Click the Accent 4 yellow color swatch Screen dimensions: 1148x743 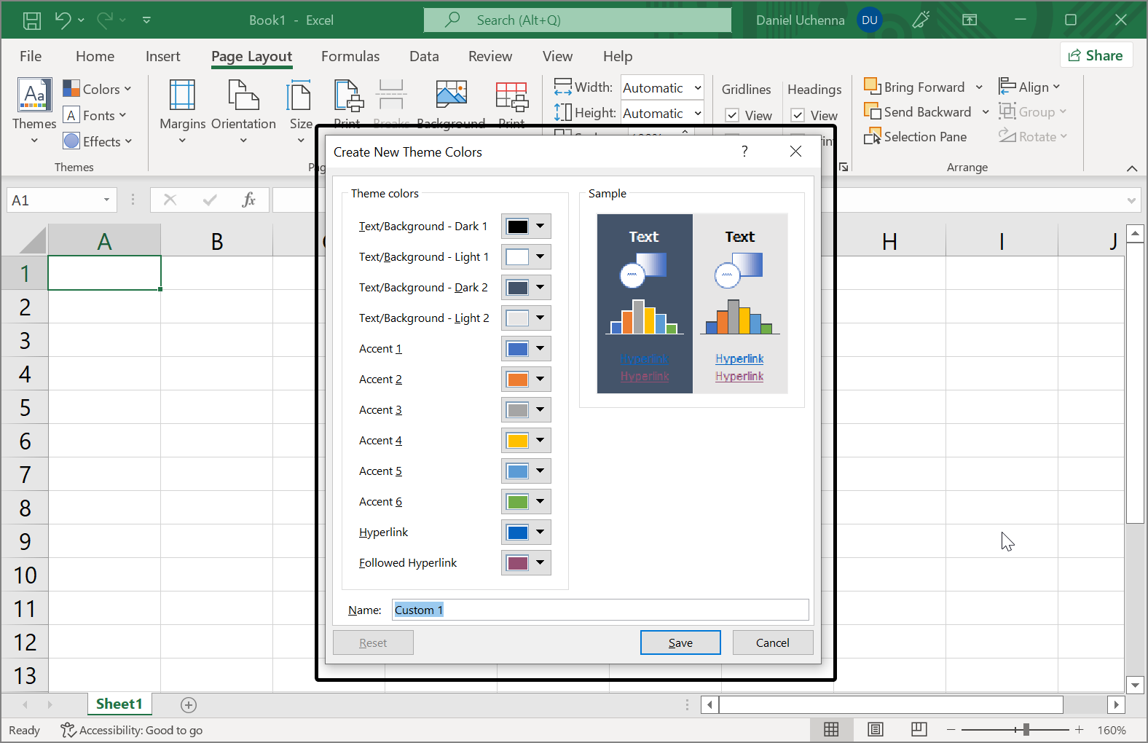pos(517,441)
